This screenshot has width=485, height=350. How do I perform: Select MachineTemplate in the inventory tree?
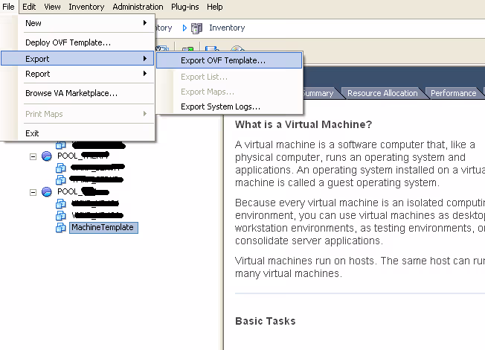[x=103, y=227]
